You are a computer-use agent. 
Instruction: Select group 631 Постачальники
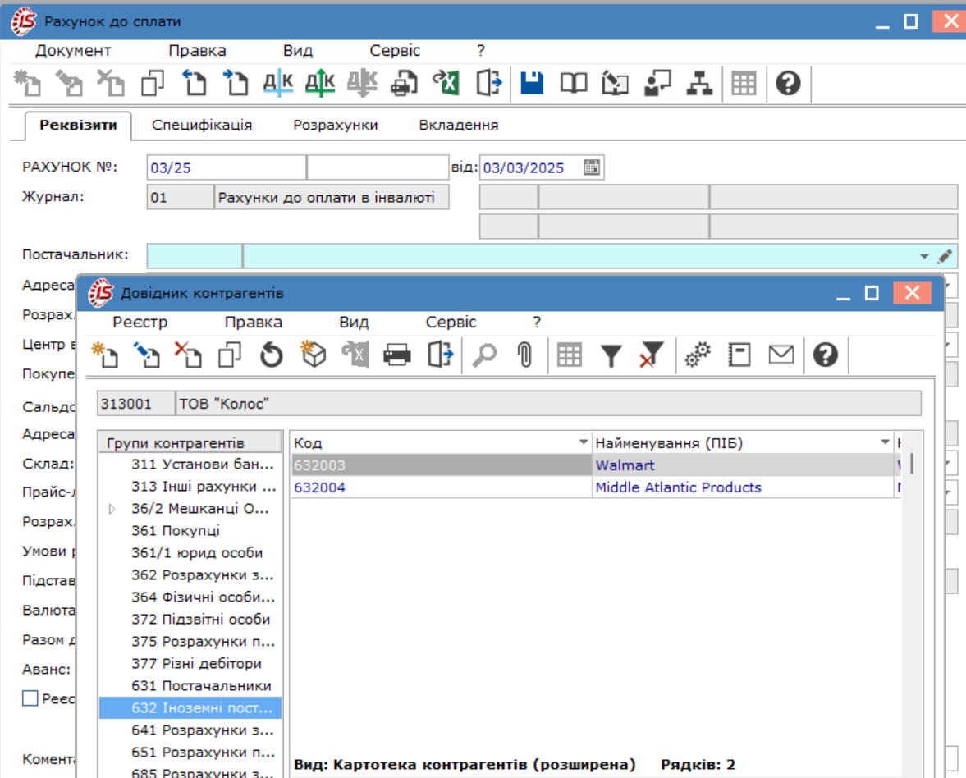coord(190,685)
